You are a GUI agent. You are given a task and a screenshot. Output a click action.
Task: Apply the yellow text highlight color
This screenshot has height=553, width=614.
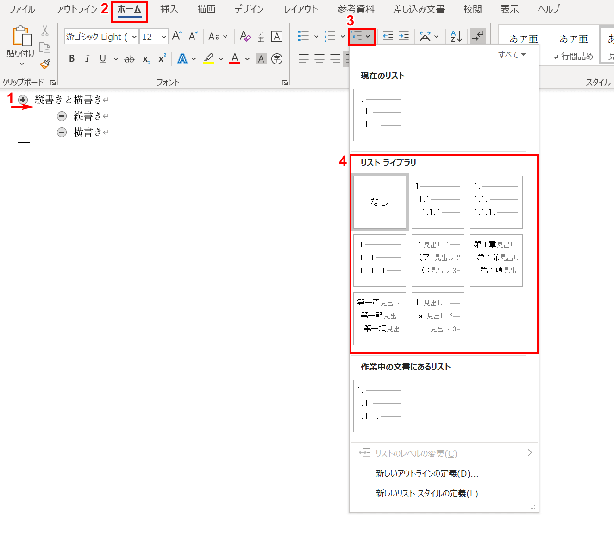click(x=209, y=59)
